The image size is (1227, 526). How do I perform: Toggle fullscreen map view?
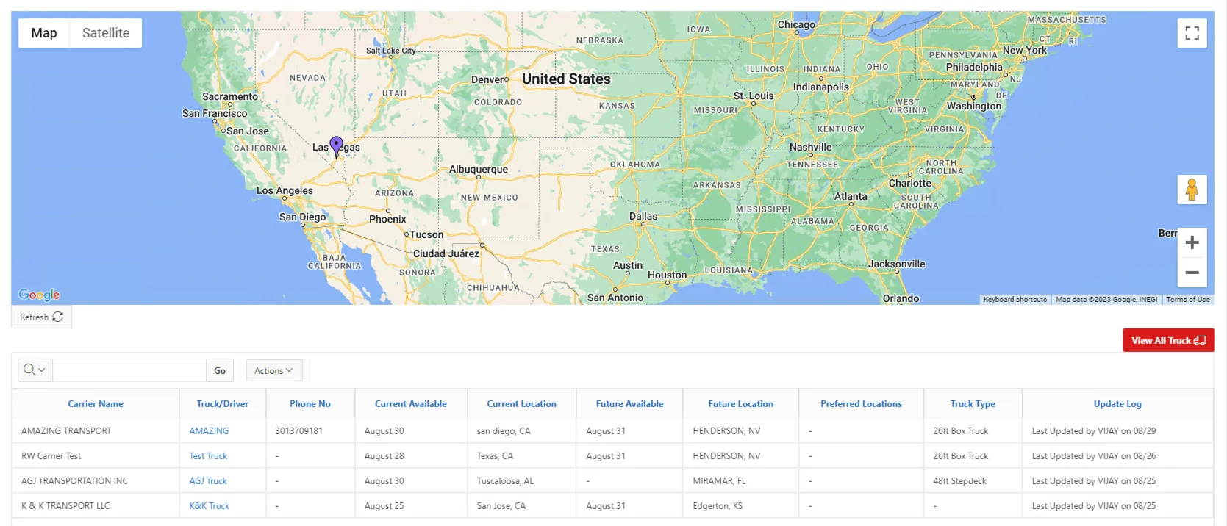tap(1192, 33)
